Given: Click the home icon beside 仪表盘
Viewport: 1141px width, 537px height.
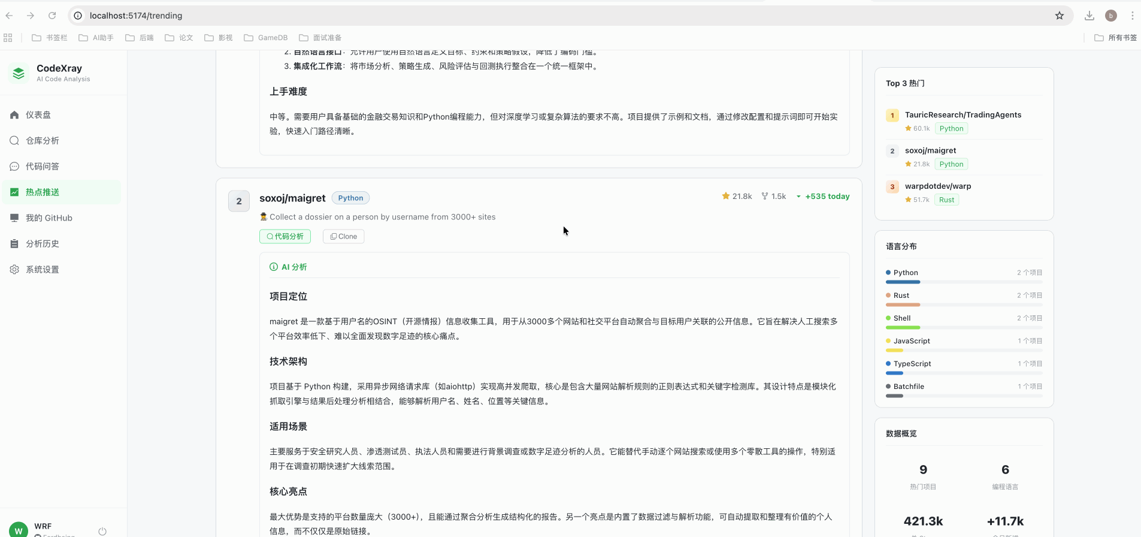Looking at the screenshot, I should coord(14,114).
